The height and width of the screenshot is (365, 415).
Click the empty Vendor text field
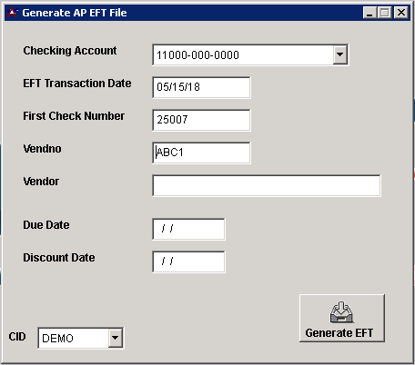point(267,185)
